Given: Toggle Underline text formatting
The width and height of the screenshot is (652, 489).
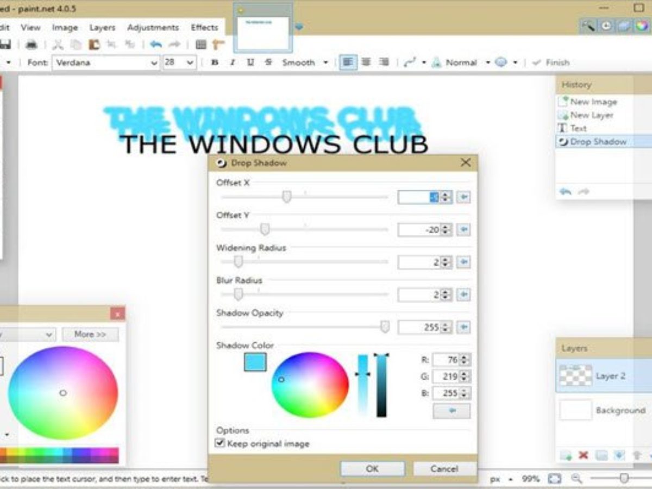Looking at the screenshot, I should (x=250, y=62).
